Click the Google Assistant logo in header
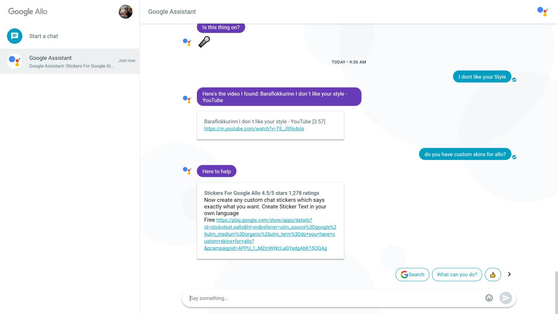Image resolution: width=558 pixels, height=314 pixels. [542, 12]
